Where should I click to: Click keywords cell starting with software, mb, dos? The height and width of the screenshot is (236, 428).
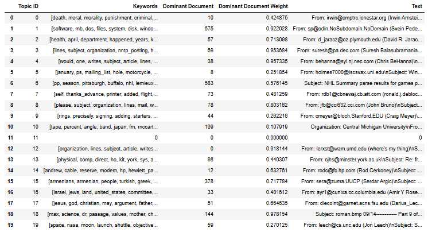tap(104, 28)
